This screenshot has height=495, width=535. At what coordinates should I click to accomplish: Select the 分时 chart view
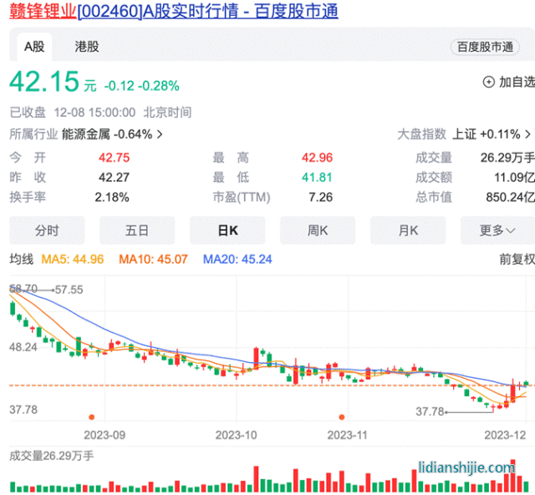click(x=47, y=230)
